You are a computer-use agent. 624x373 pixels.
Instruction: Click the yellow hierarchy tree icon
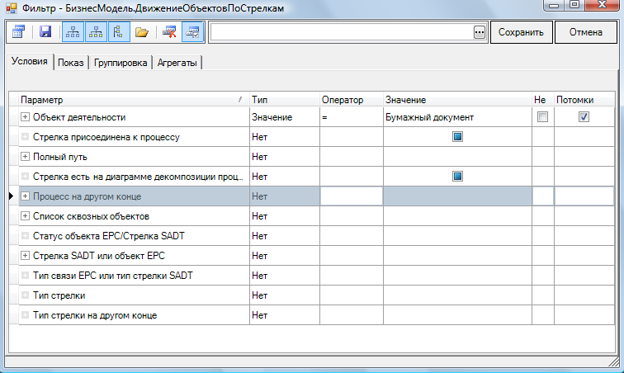[95, 32]
